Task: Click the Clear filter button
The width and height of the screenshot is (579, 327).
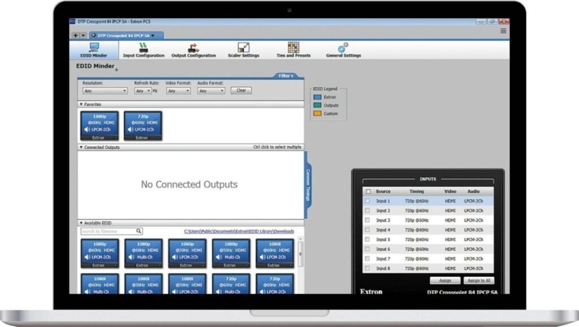Action: 241,90
